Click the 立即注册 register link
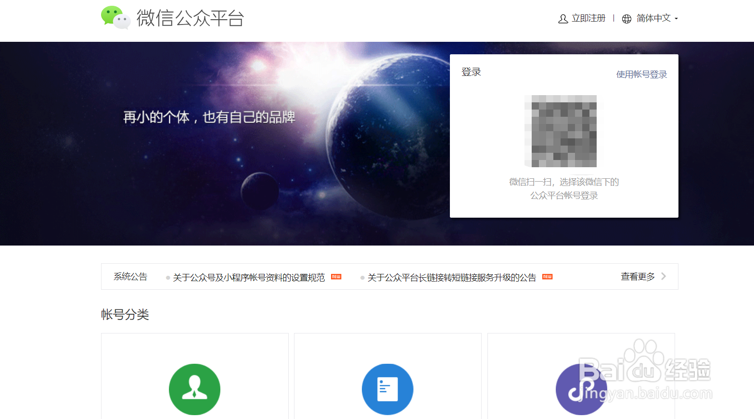754x419 pixels. click(588, 18)
